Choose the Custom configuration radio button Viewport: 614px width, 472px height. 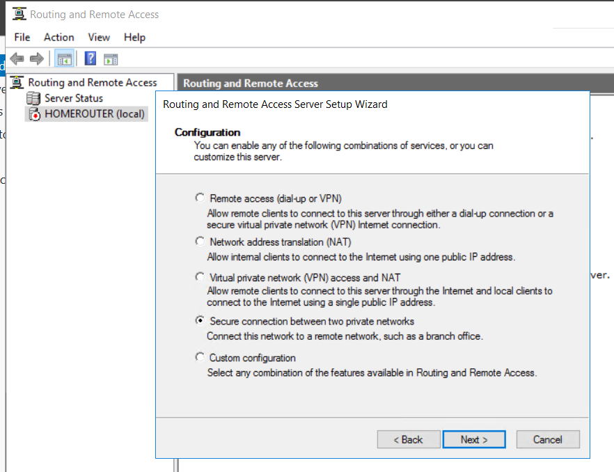(200, 357)
